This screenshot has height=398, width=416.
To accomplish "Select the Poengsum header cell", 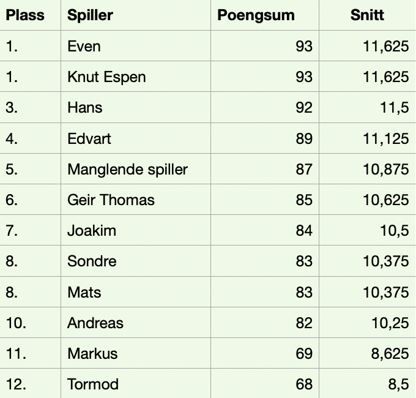I will 256,15.
